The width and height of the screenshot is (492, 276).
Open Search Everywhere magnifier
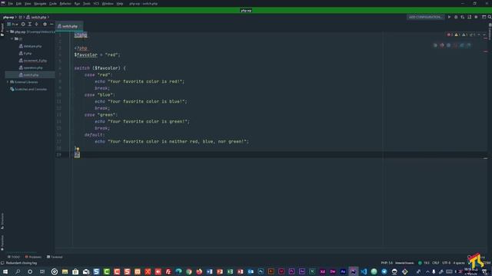click(490, 17)
